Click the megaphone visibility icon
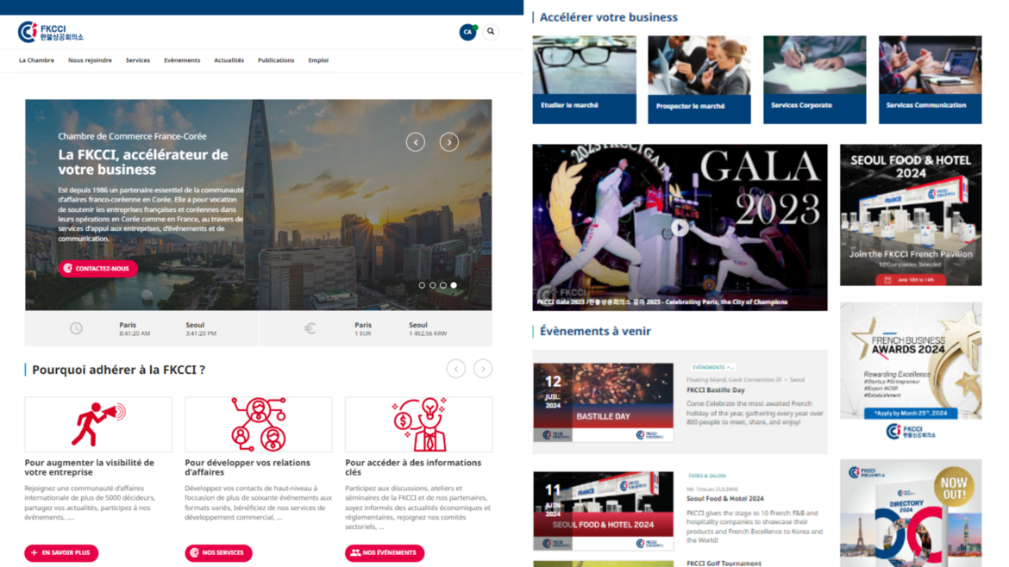 click(x=98, y=424)
